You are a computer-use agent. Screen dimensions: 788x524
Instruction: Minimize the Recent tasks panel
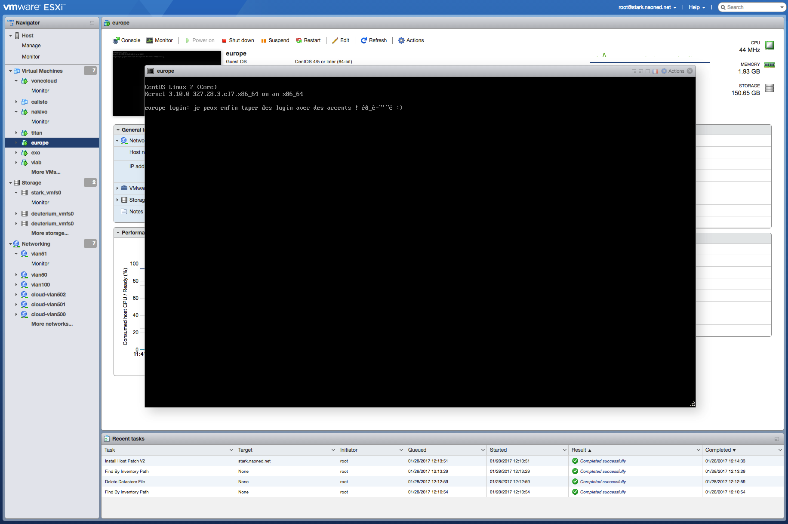point(777,439)
